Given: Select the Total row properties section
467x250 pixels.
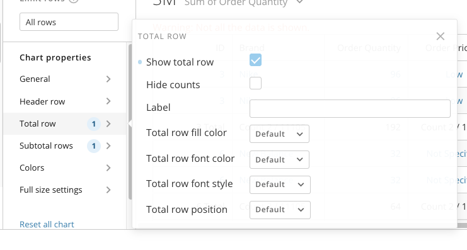Looking at the screenshot, I should (x=65, y=124).
